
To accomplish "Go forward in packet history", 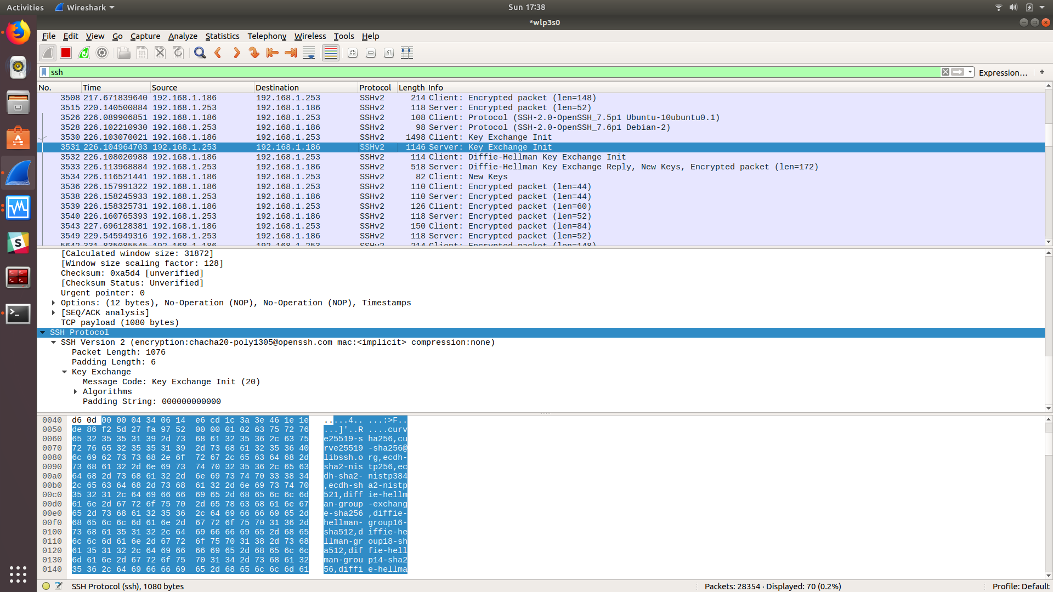I will pyautogui.click(x=236, y=53).
